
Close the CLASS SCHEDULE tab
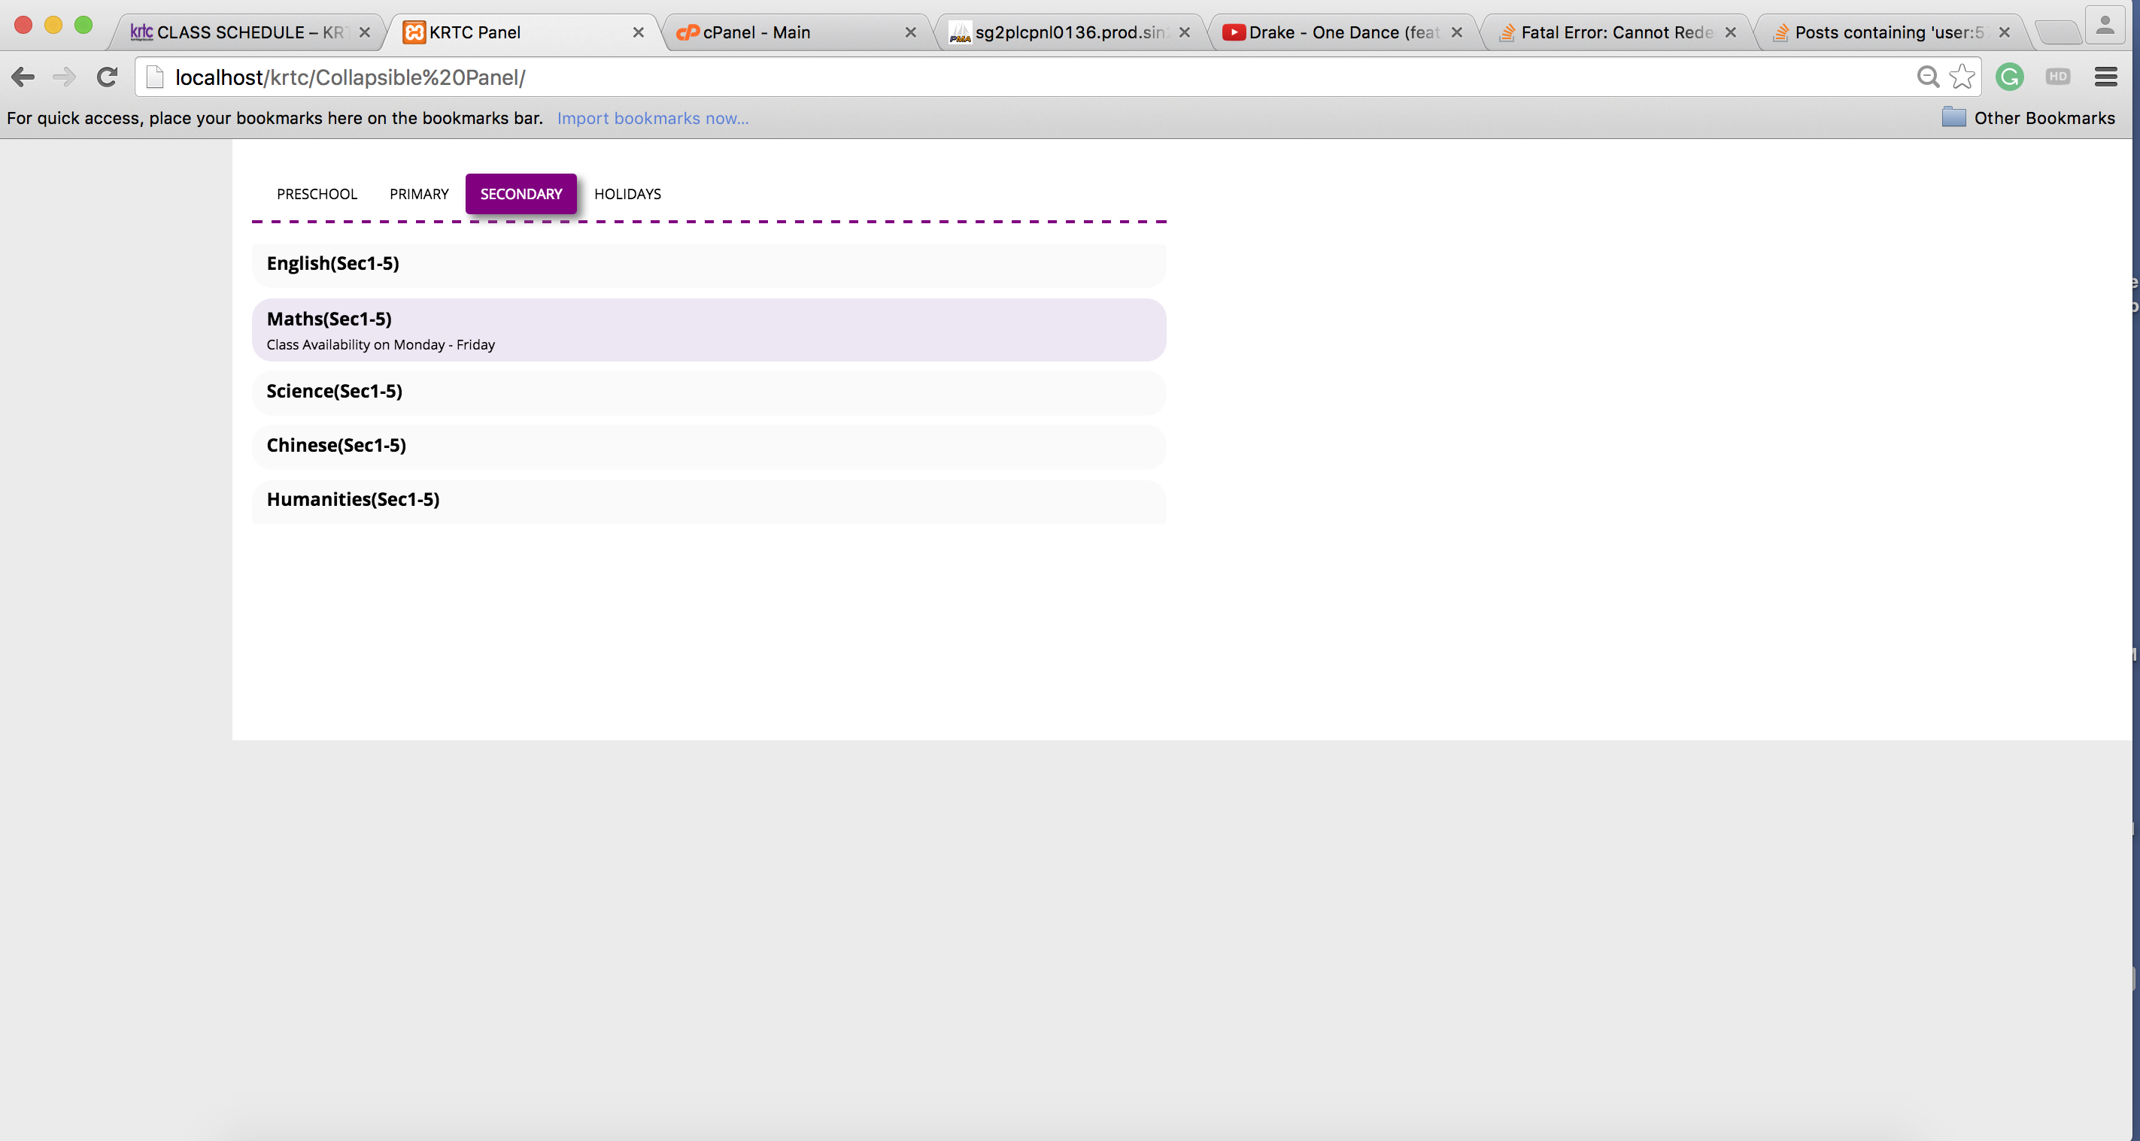click(364, 32)
